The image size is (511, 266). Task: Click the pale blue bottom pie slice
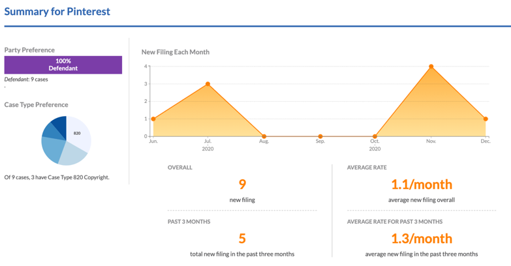point(73,155)
